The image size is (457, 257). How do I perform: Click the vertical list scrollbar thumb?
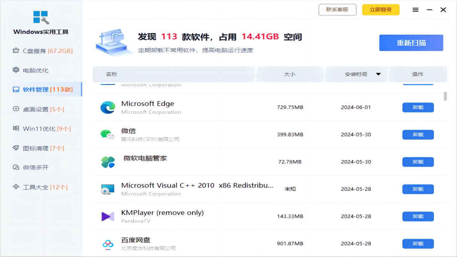click(x=445, y=96)
